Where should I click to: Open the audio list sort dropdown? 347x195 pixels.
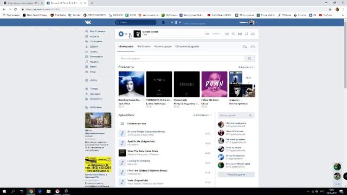[202, 115]
